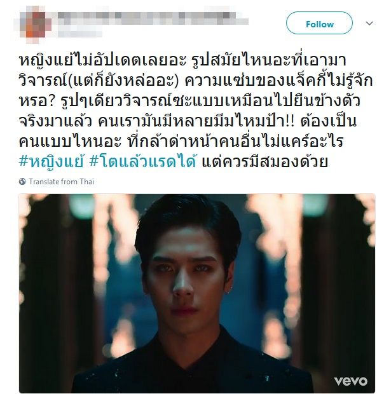The width and height of the screenshot is (391, 394).
Task: Open the vevo video thumbnail
Action: tap(197, 293)
